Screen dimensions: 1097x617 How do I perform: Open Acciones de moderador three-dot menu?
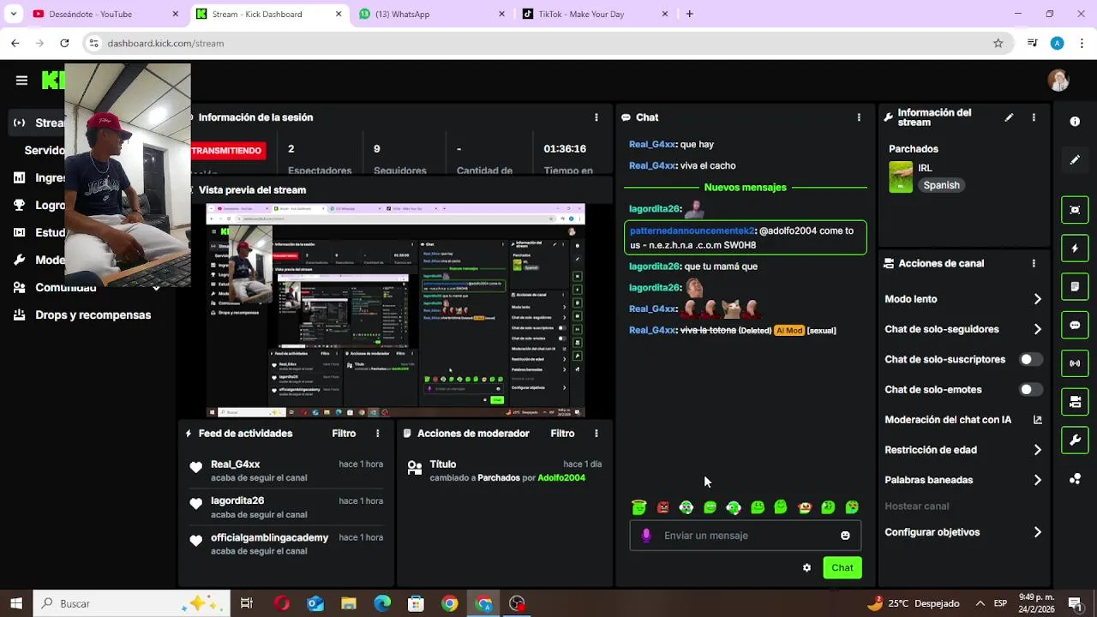click(596, 434)
